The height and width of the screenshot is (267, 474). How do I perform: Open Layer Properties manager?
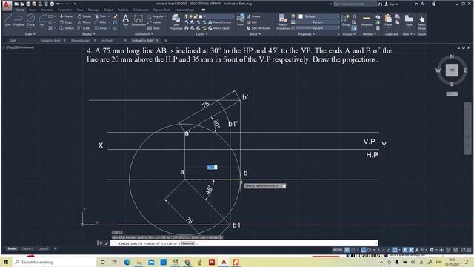click(x=176, y=22)
